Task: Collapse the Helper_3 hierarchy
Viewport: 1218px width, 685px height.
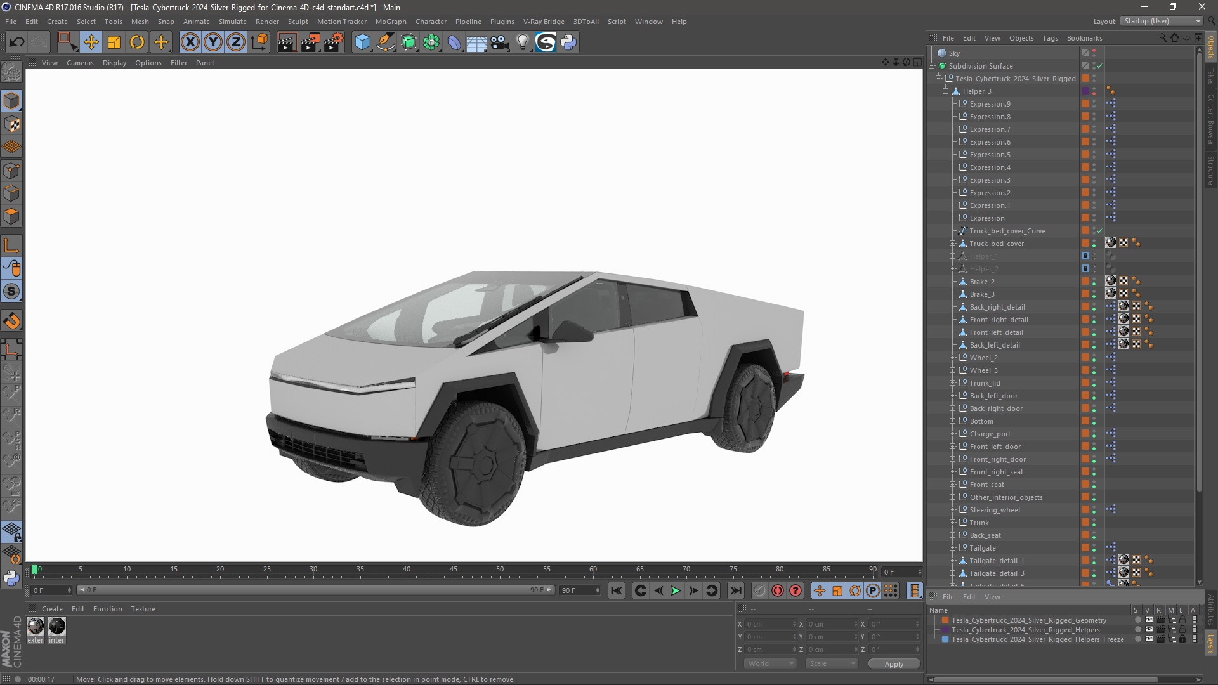Action: (x=946, y=91)
